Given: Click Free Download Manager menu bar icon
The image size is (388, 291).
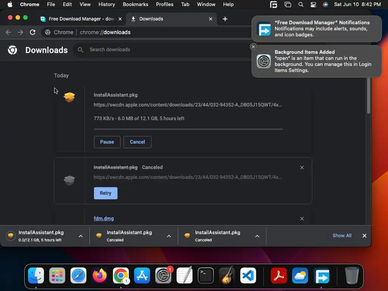Looking at the screenshot, I should [x=274, y=5].
